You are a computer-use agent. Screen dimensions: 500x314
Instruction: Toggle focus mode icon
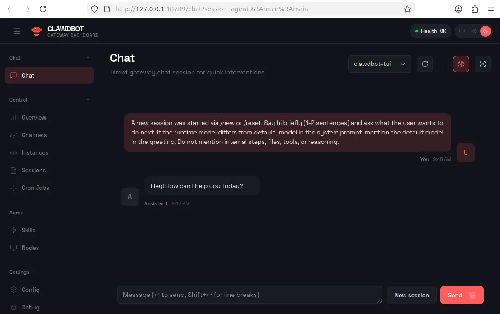coord(483,64)
